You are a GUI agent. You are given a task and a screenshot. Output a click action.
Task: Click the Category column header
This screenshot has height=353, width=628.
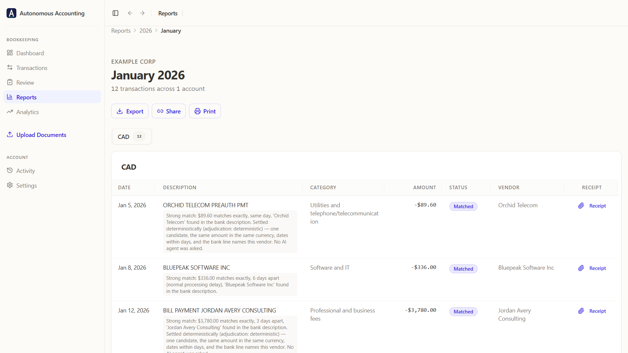[x=323, y=187]
